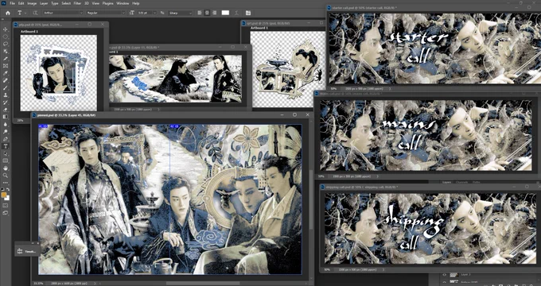Select the Path Selection tool
Viewport: 541px width, 286px height.
point(6,153)
